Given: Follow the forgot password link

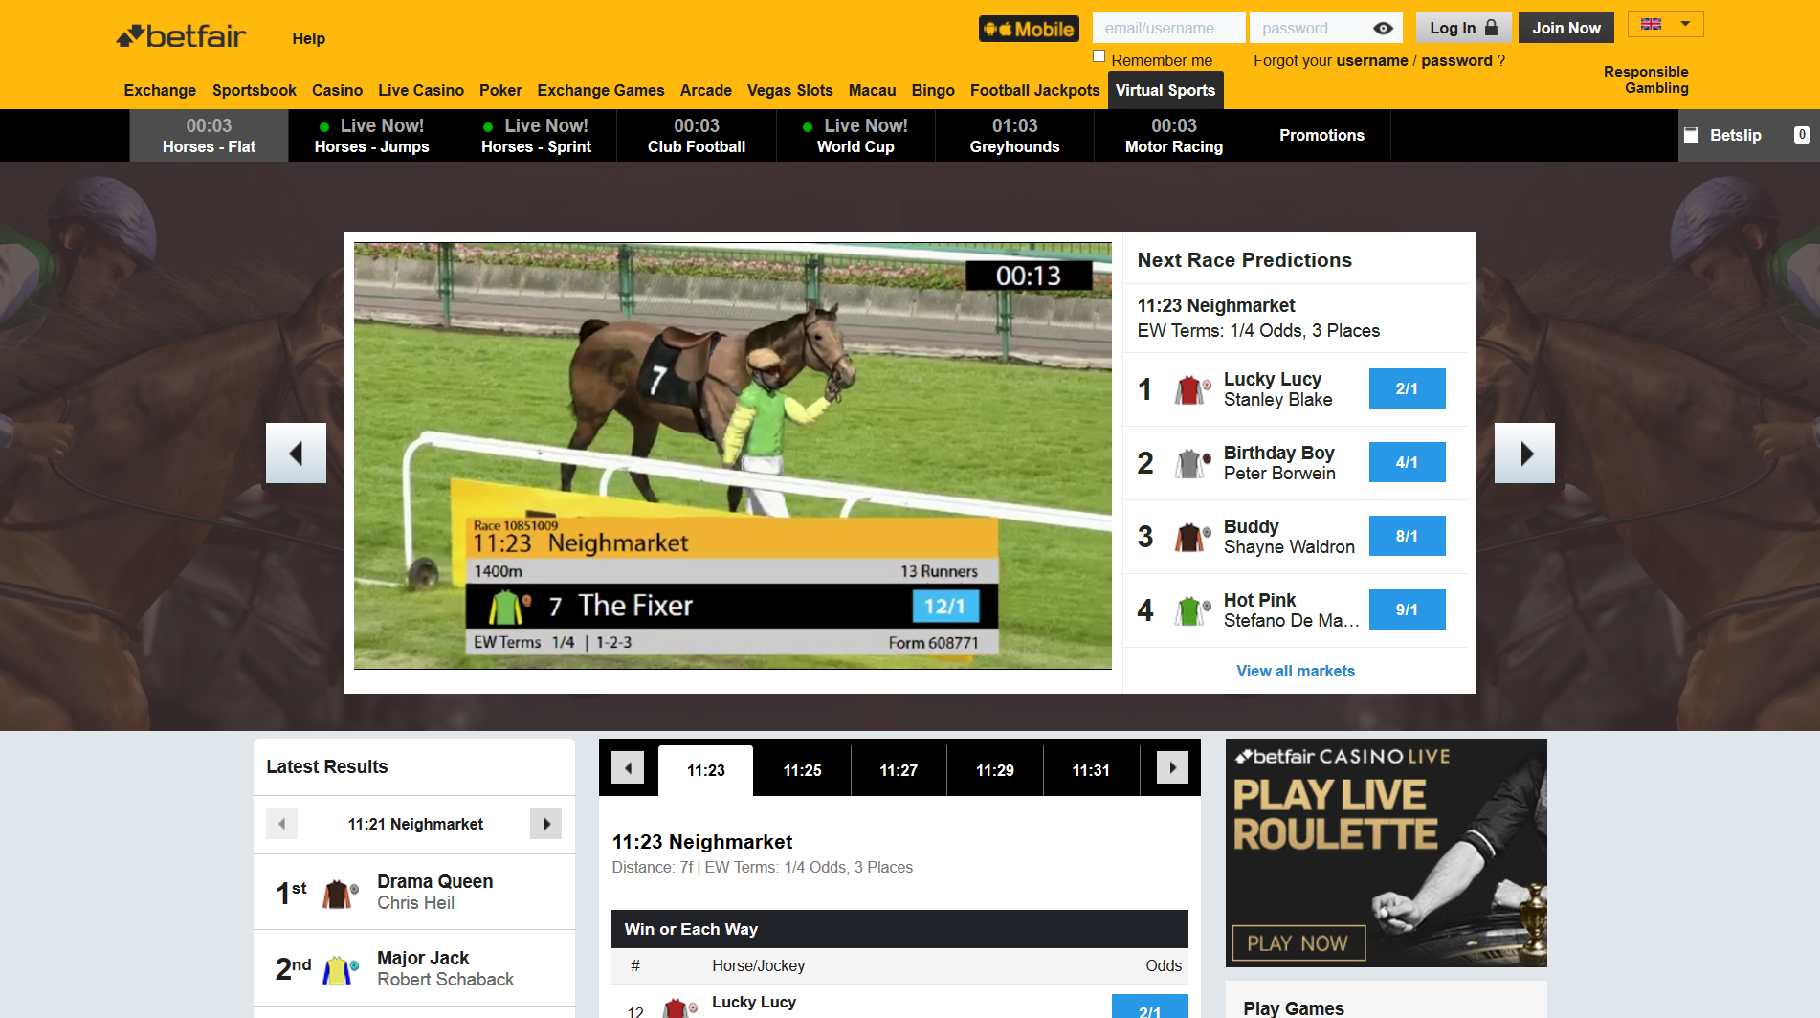Looking at the screenshot, I should [x=1456, y=61].
